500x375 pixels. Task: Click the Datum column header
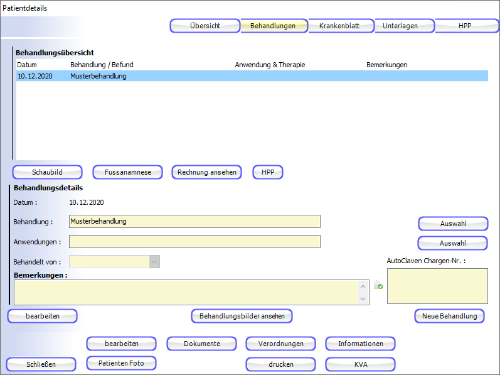(27, 65)
